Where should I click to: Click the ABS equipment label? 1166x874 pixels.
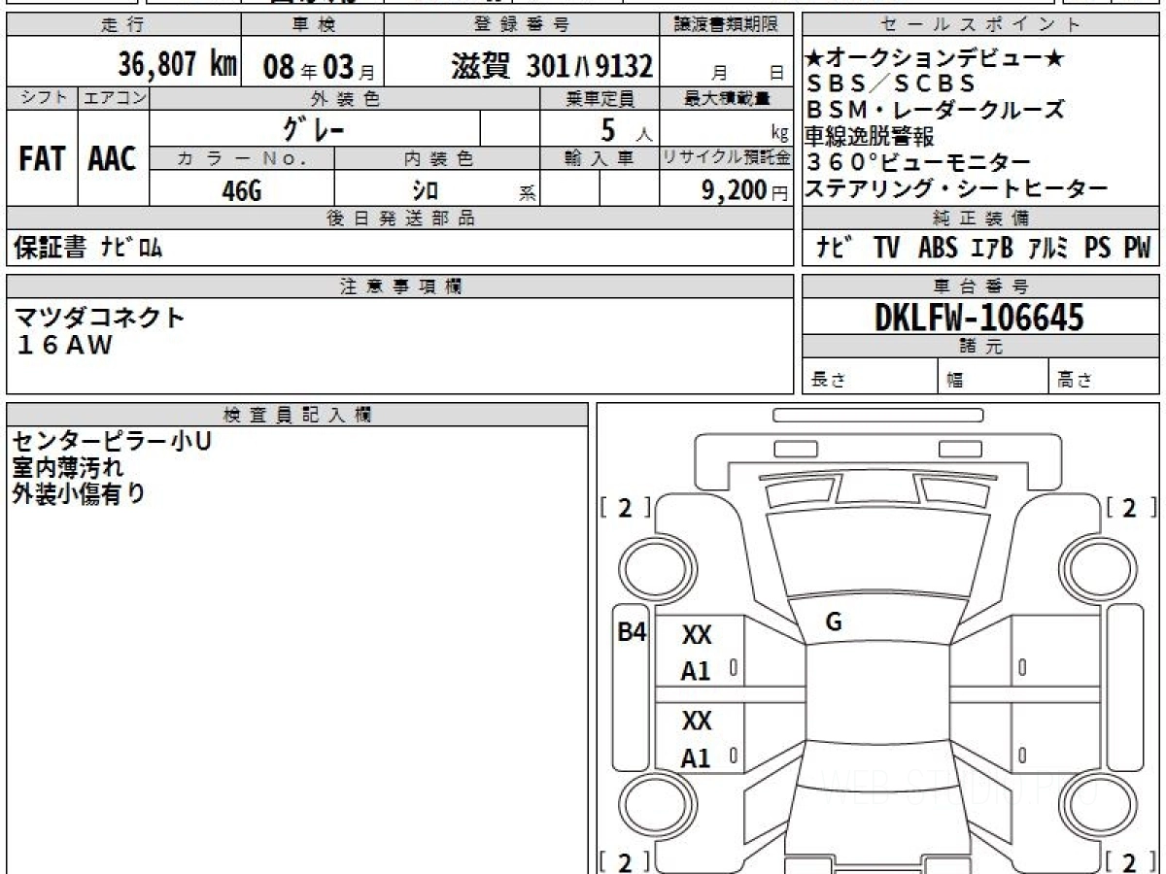(938, 249)
